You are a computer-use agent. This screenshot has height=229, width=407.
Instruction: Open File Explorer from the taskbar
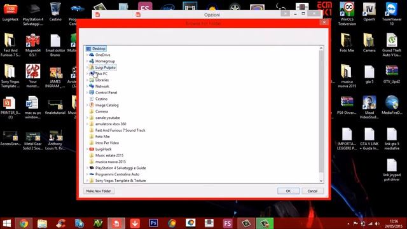(42, 223)
